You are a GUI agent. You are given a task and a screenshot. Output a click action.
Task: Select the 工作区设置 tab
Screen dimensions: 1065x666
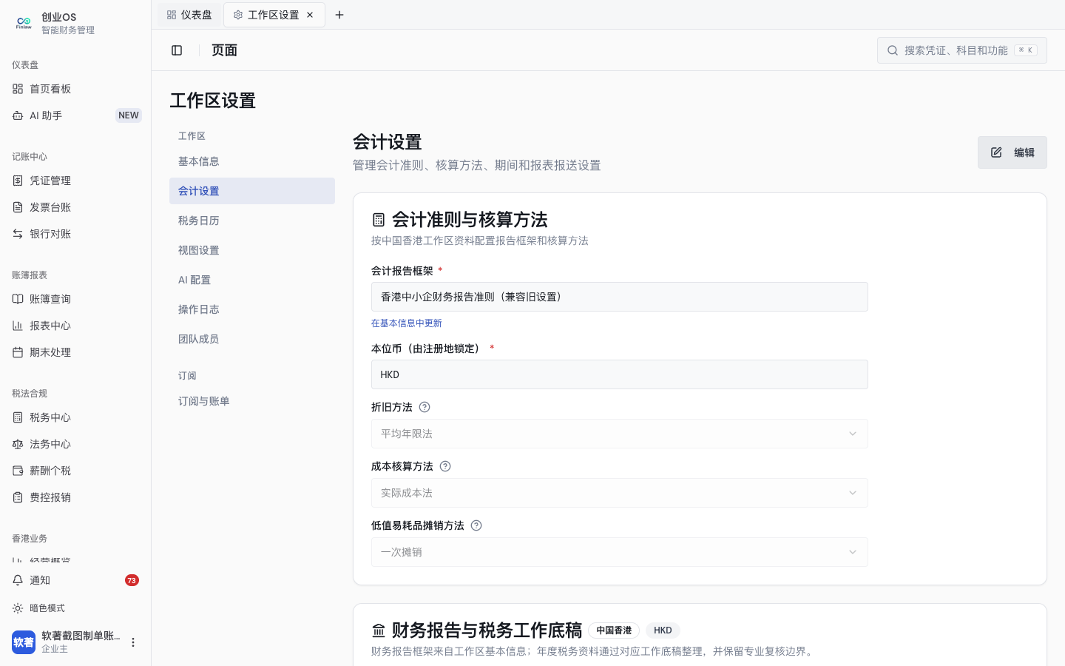pyautogui.click(x=273, y=15)
